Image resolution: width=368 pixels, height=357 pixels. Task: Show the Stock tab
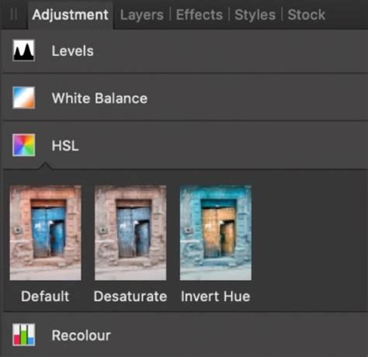[307, 15]
